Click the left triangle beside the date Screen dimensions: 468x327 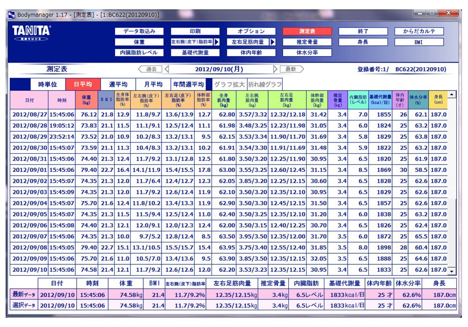point(167,69)
